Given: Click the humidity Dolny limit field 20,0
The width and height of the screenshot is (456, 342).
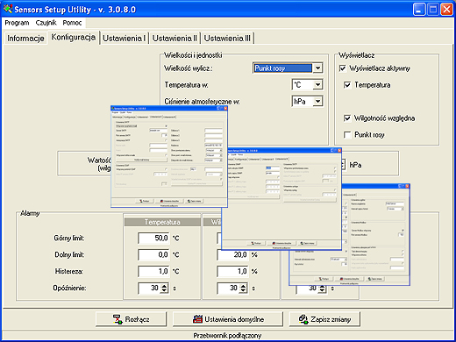Looking at the screenshot, I should [x=232, y=254].
